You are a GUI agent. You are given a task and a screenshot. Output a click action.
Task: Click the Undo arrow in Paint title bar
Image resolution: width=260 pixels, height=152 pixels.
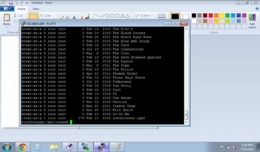click(x=17, y=3)
